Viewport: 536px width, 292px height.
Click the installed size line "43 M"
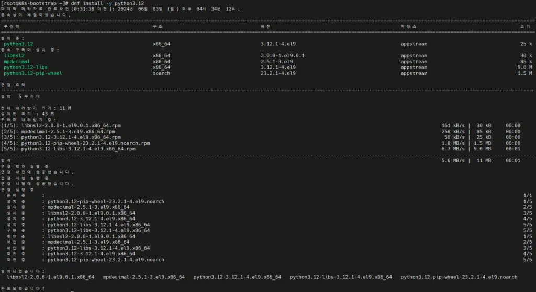tap(27, 113)
